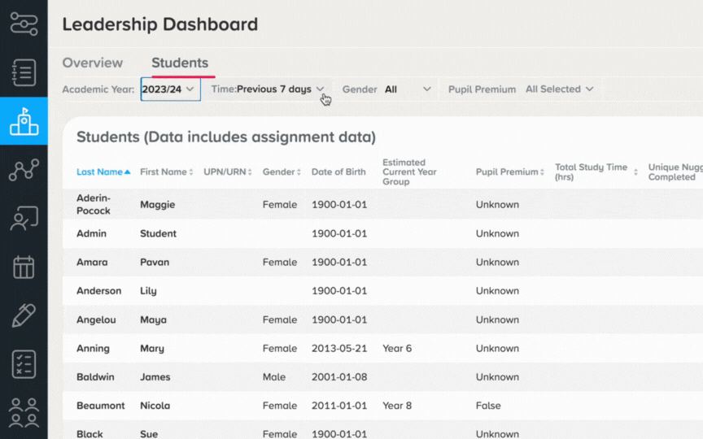Image resolution: width=703 pixels, height=439 pixels.
Task: Select the Anderson last name cell
Action: [99, 291]
